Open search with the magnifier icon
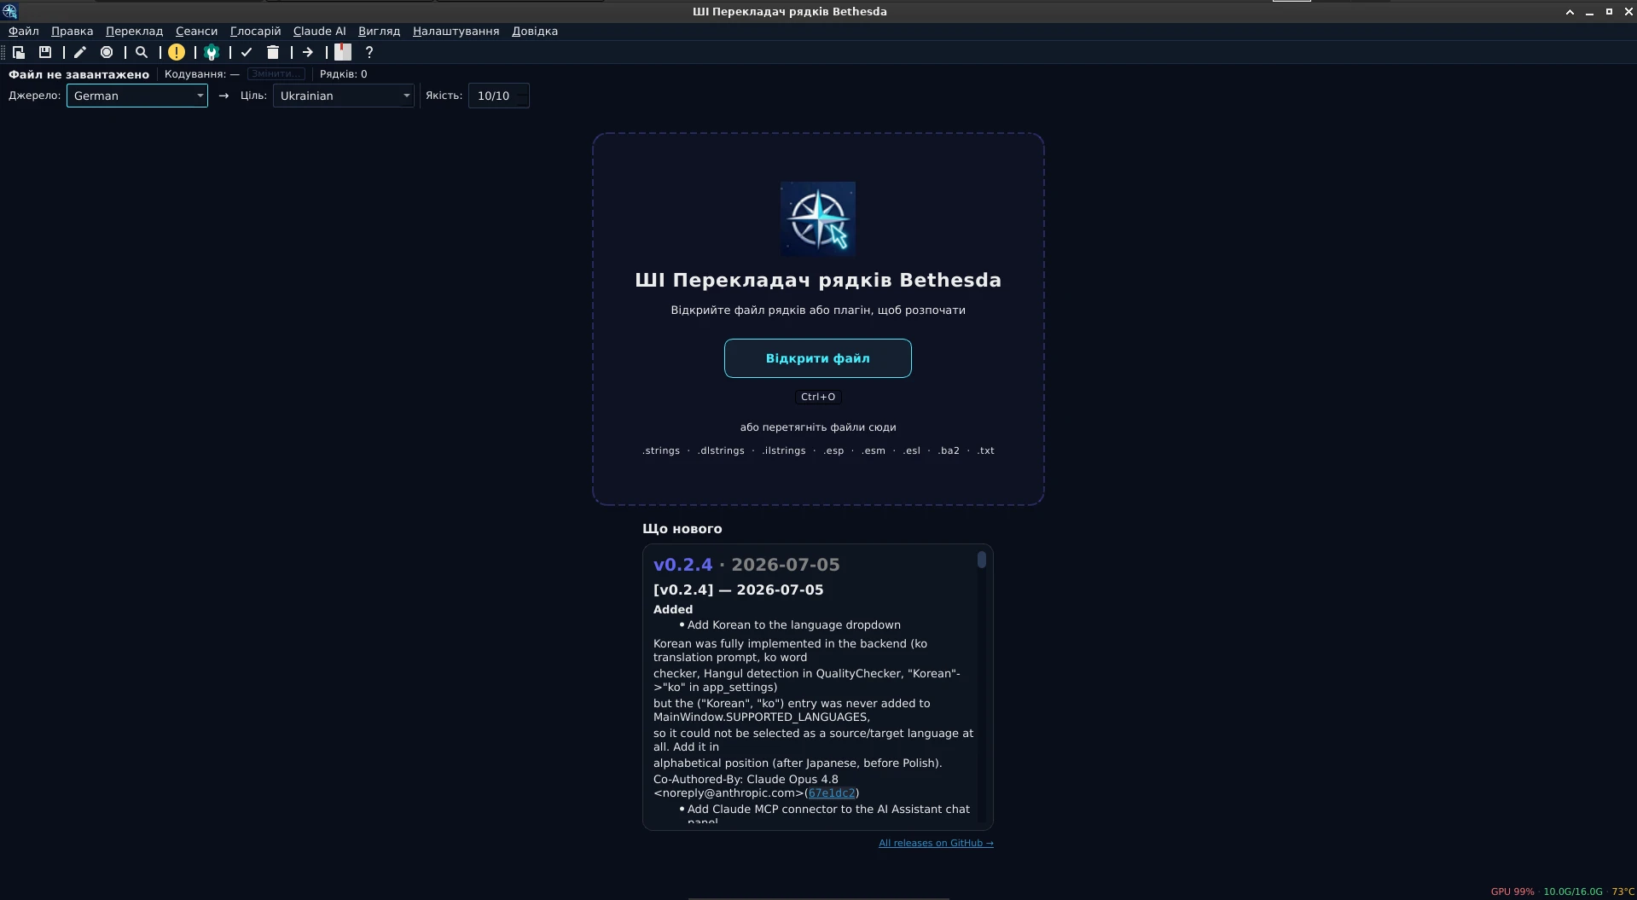The height and width of the screenshot is (900, 1637). tap(142, 52)
